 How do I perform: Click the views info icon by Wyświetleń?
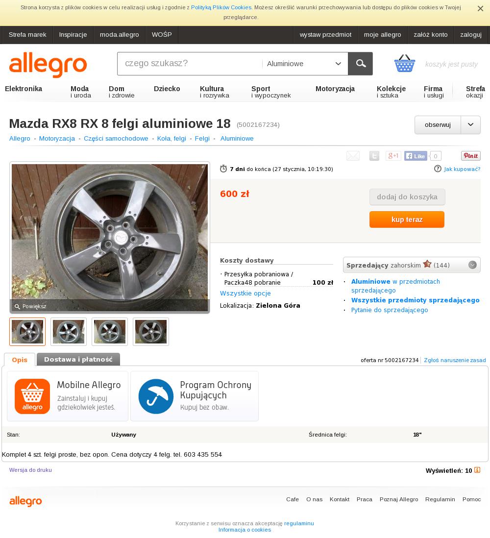(477, 470)
